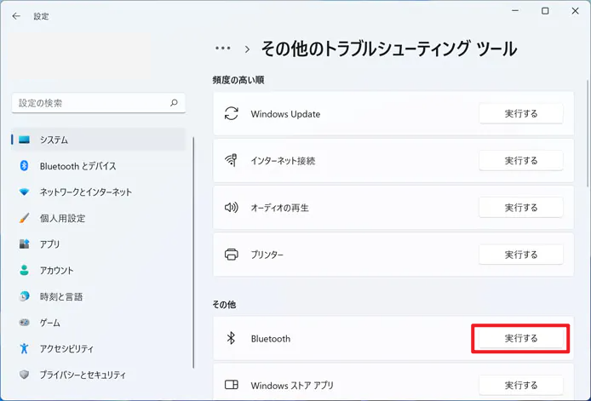The height and width of the screenshot is (401, 591).
Task: Click the 設定の検索 search field
Action: click(89, 103)
